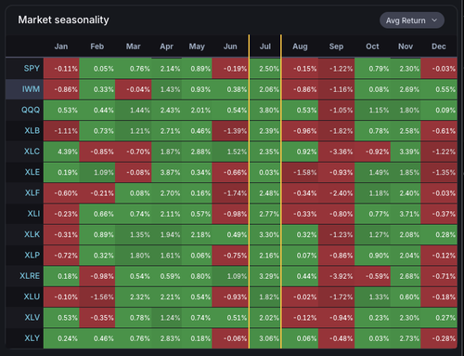This screenshot has width=464, height=356.
Task: Open the QQQ ticker row
Action: 31,110
